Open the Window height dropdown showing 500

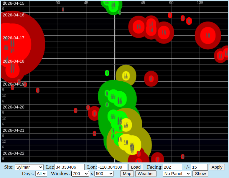[104, 174]
